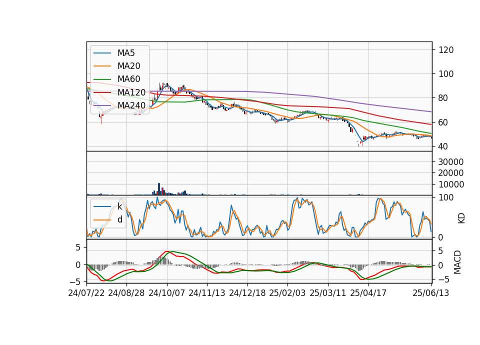This screenshot has height=345, width=480.
Task: Click the 'd' label in KD legend
Action: click(120, 219)
